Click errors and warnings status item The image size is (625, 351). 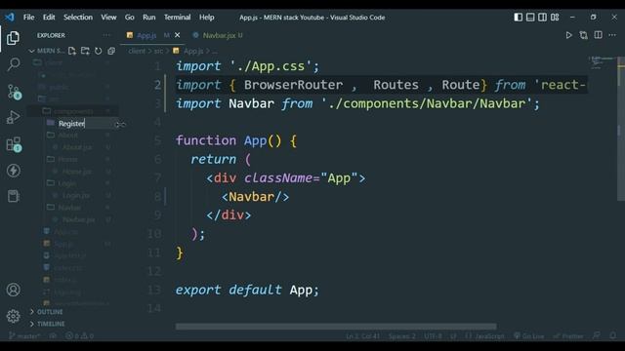pyautogui.click(x=80, y=336)
